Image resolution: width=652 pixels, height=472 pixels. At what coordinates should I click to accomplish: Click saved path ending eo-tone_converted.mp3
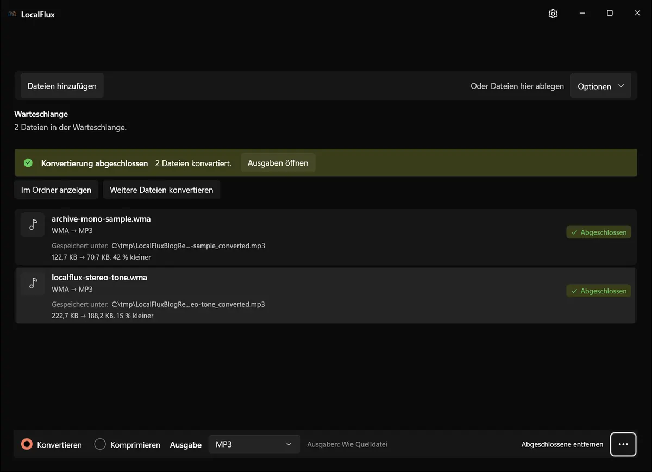coord(188,304)
